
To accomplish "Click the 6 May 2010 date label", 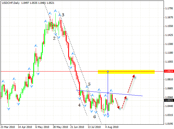I will pyautogui.click(x=42, y=127).
